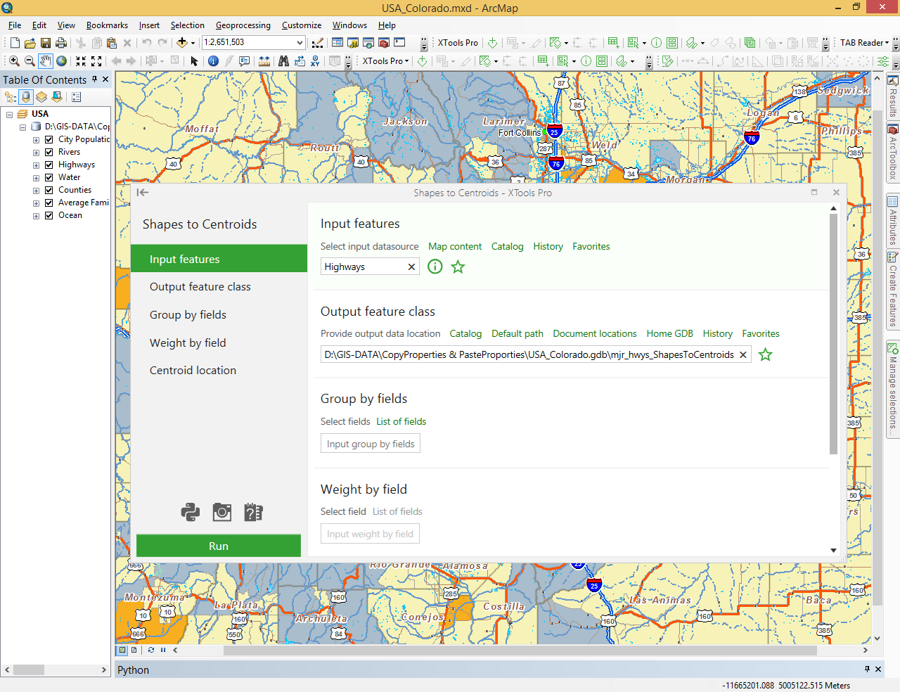Viewport: 900px width, 692px height.
Task: Expand the Counties layer node
Action: coord(36,191)
